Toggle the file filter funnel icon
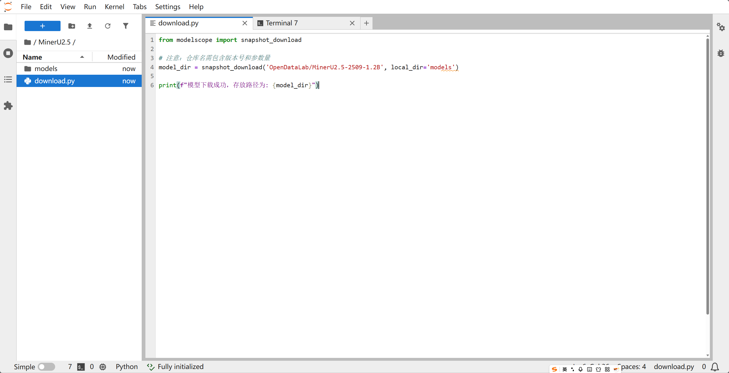729x373 pixels. pos(126,26)
